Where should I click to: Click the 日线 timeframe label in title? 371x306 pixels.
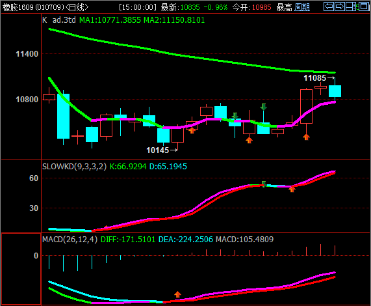point(77,7)
